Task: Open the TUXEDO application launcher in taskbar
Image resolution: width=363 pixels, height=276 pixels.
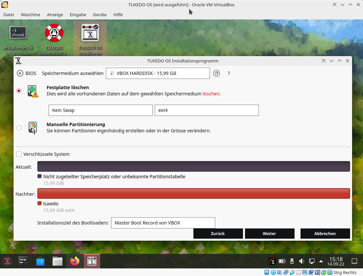Action: coord(7,261)
